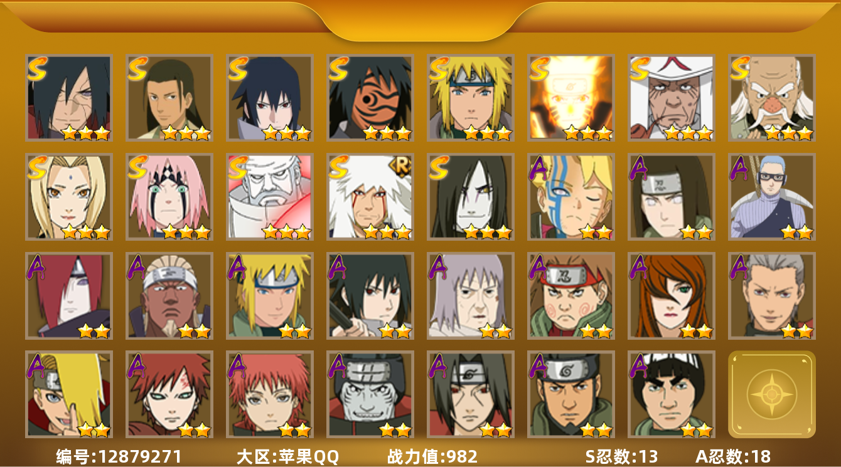Viewport: 841px width, 467px height.
Task: Select the blonde twin-tail woman with forehead diamond
Action: tap(69, 197)
